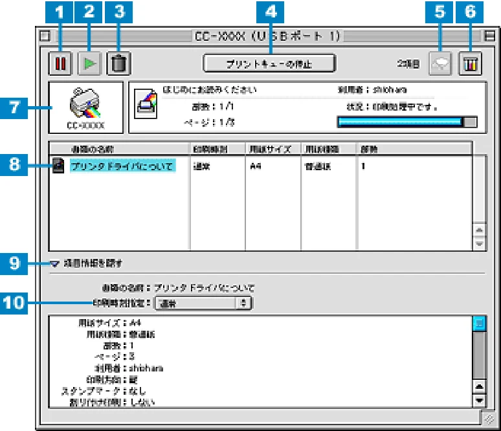501x431 pixels.
Task: Click the print progress bar
Action: (x=407, y=122)
